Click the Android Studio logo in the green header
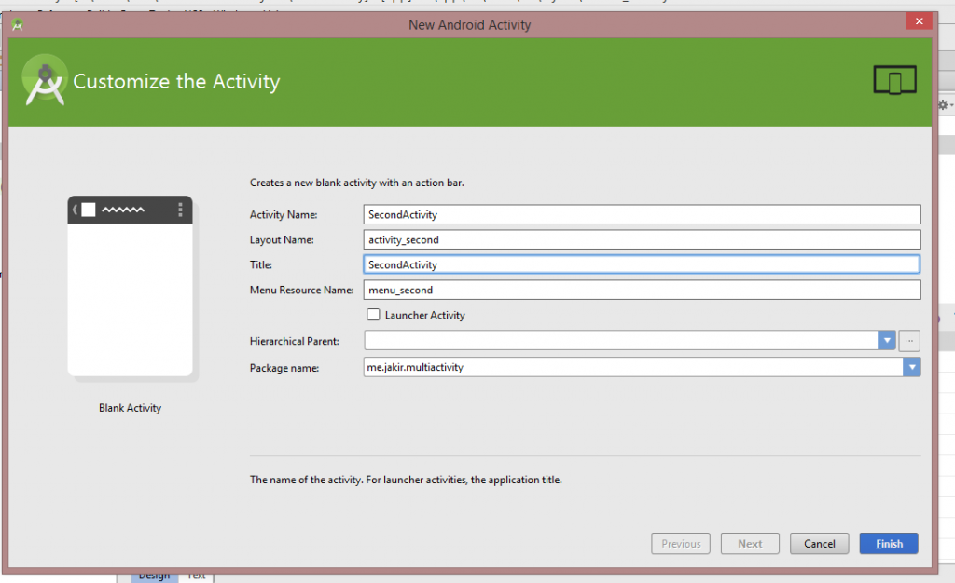 pos(45,81)
